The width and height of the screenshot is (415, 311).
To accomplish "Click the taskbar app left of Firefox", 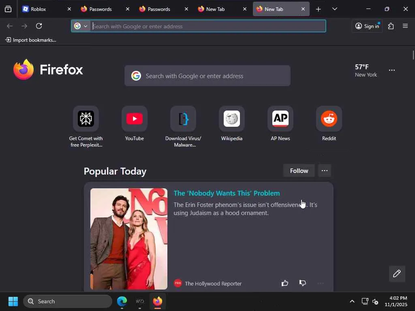I will click(x=140, y=301).
